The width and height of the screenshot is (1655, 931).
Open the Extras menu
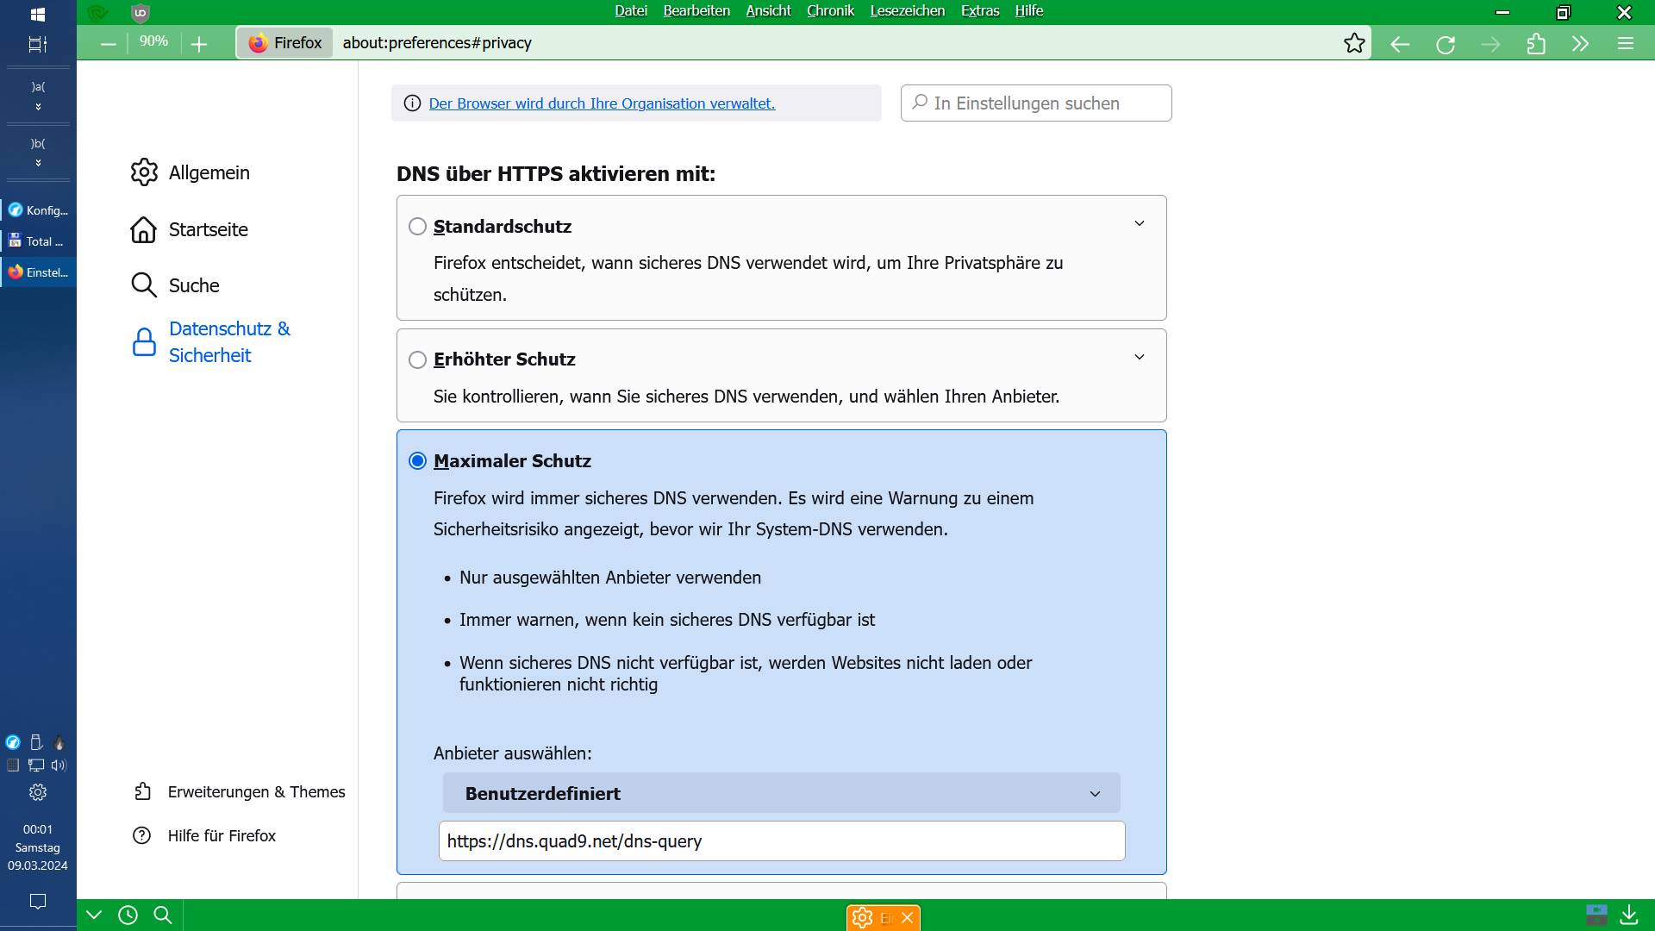(980, 11)
